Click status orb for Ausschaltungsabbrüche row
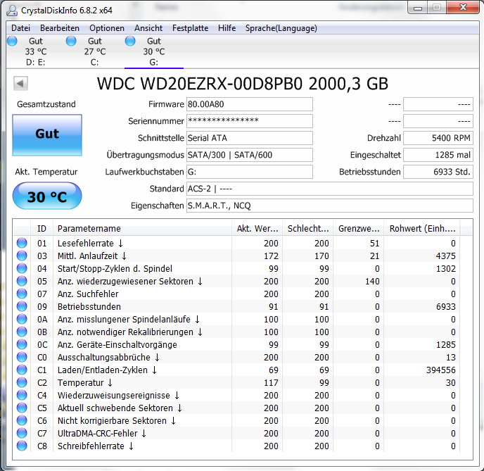The height and width of the screenshot is (471, 484). click(22, 357)
